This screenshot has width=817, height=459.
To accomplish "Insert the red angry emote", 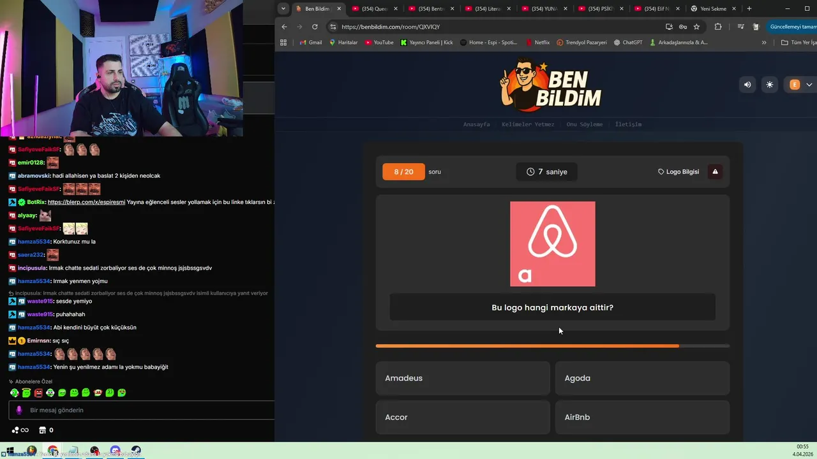I will (38, 393).
